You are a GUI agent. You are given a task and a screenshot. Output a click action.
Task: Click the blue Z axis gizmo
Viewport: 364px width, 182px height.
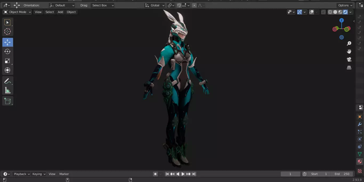342,20
